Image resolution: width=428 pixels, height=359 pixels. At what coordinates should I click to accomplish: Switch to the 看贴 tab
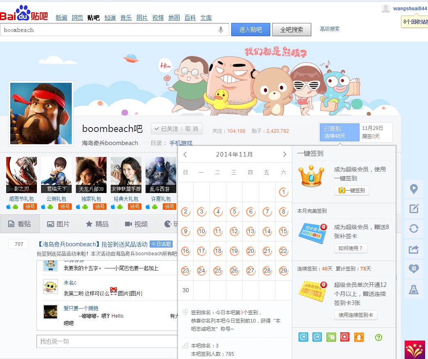pos(20,224)
